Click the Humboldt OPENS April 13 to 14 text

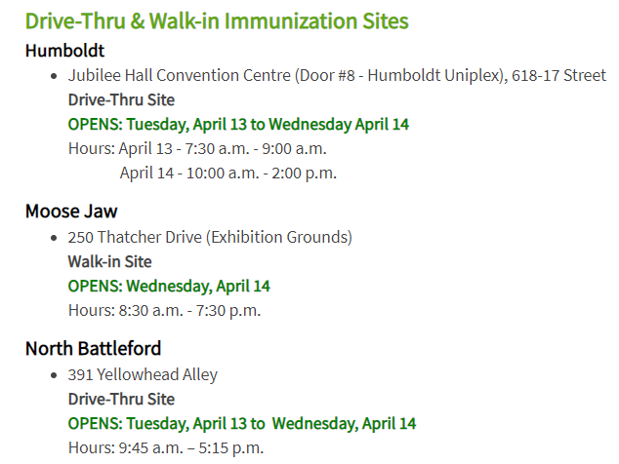click(x=238, y=124)
